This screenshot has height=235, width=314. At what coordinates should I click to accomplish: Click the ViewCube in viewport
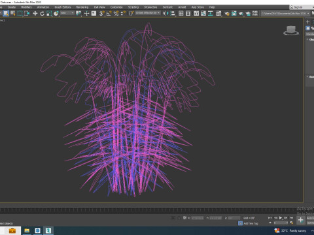291,30
